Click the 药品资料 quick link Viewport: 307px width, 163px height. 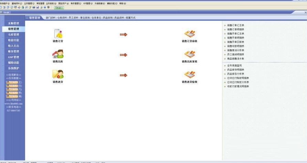119,18
